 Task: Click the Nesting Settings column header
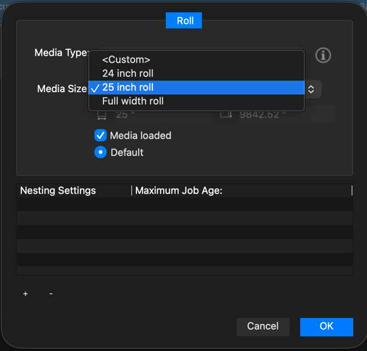58,191
